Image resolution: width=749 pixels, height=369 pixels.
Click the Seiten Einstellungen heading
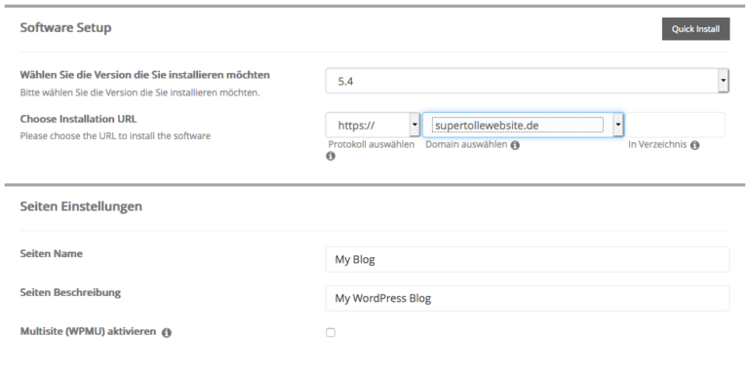point(81,206)
